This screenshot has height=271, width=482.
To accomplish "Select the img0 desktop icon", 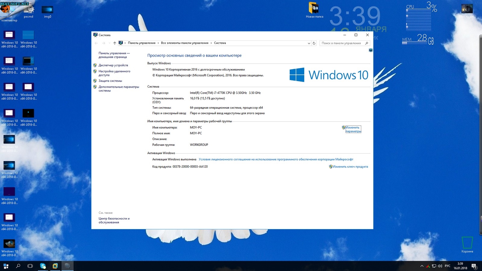I will click(48, 12).
